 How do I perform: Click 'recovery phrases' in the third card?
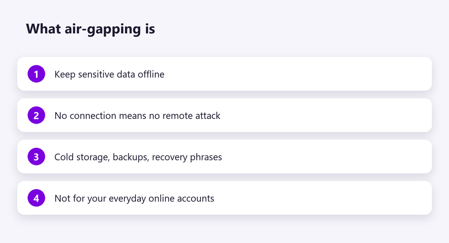pyautogui.click(x=187, y=157)
